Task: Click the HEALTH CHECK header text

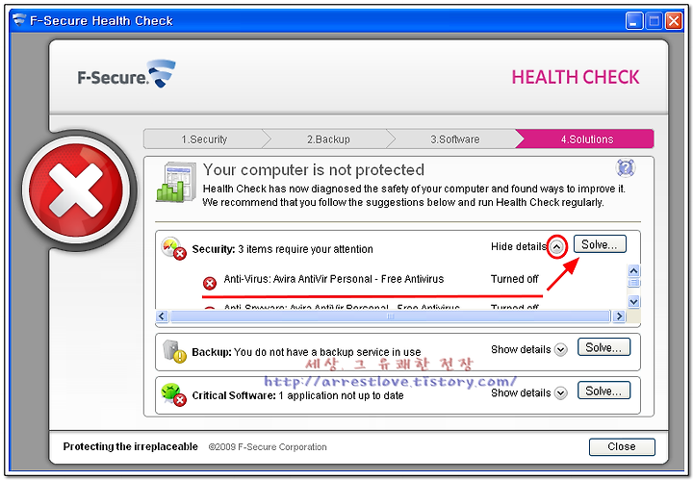Action: coord(575,77)
